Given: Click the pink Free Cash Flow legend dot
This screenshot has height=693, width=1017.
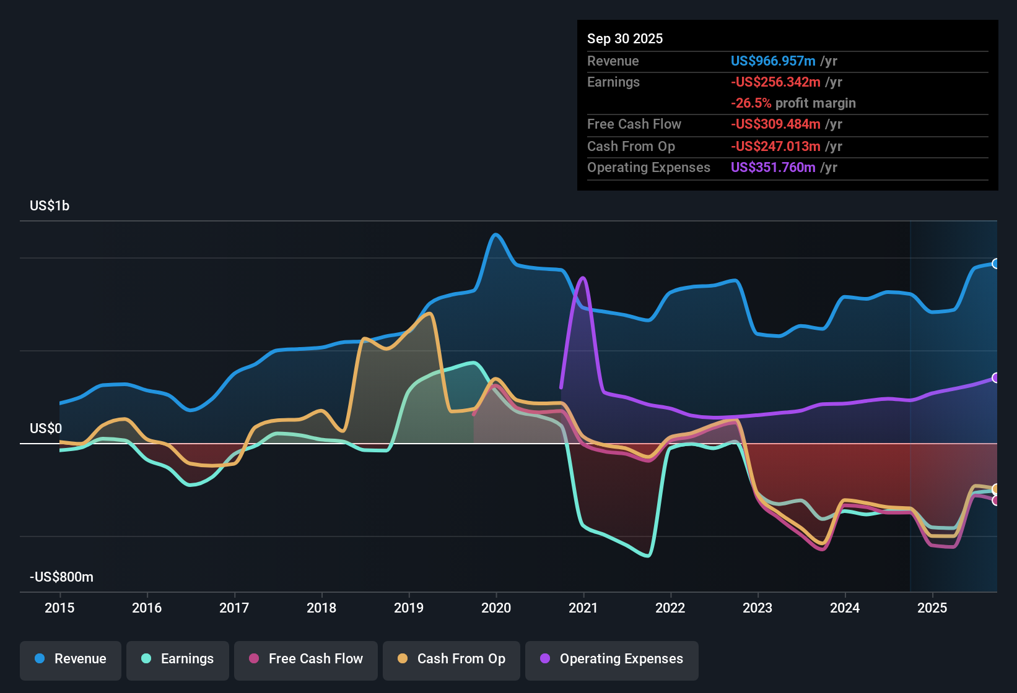Looking at the screenshot, I should (x=253, y=659).
